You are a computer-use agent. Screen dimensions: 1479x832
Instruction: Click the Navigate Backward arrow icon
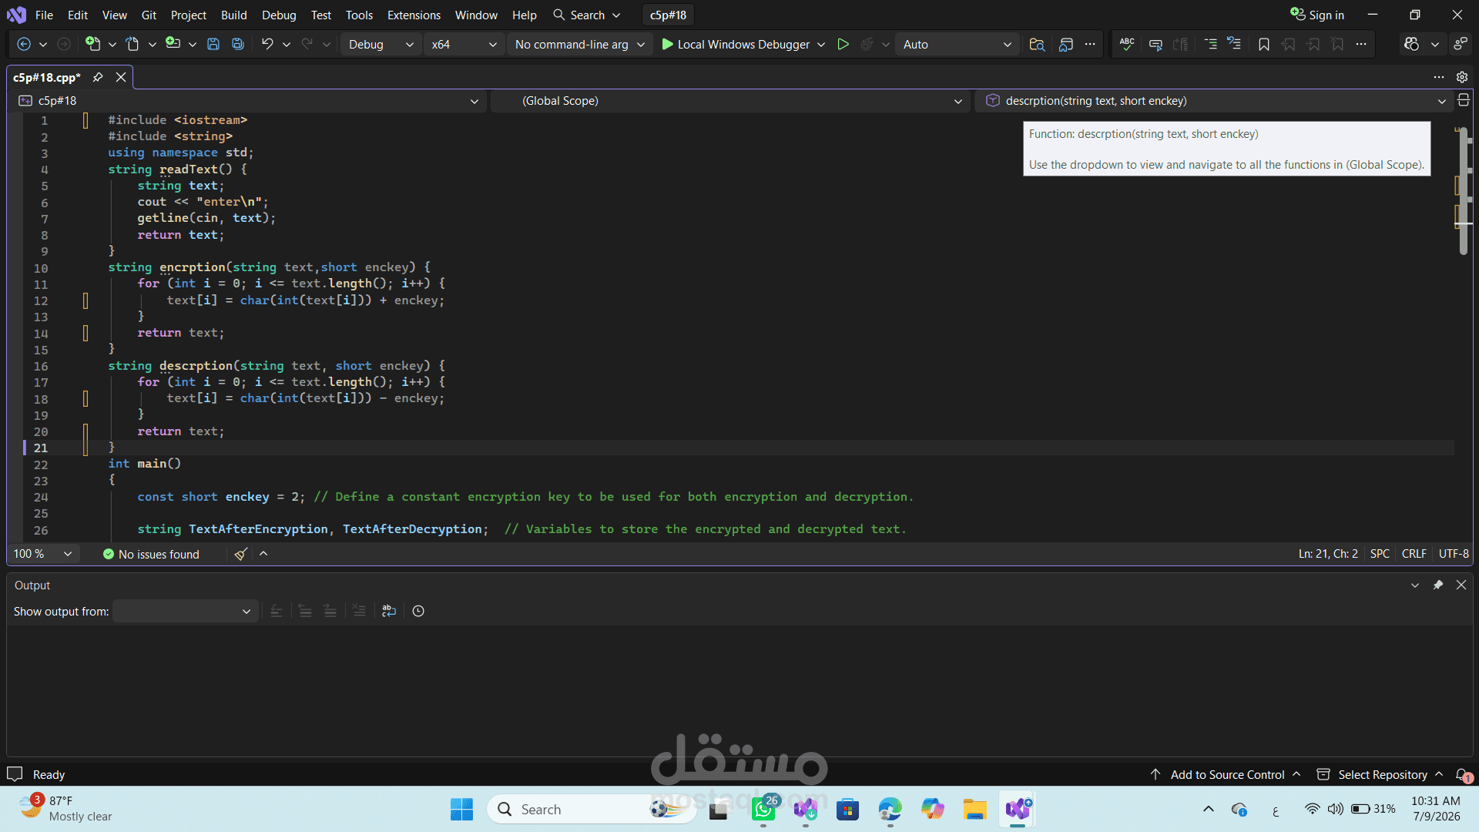click(24, 45)
